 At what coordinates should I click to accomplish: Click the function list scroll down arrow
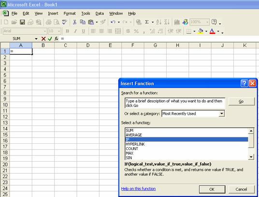tap(251, 157)
